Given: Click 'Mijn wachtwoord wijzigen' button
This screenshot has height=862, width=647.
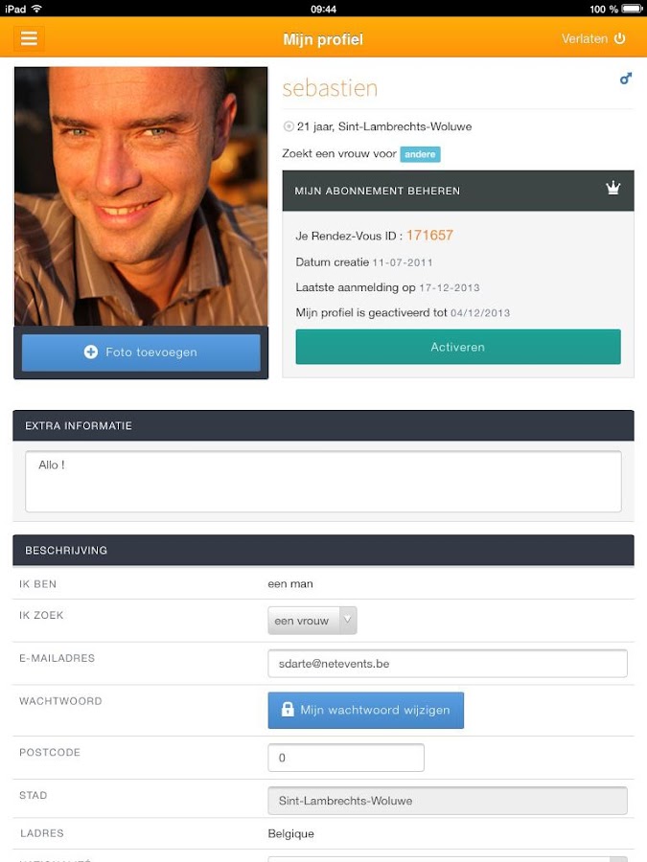Looking at the screenshot, I should [366, 711].
